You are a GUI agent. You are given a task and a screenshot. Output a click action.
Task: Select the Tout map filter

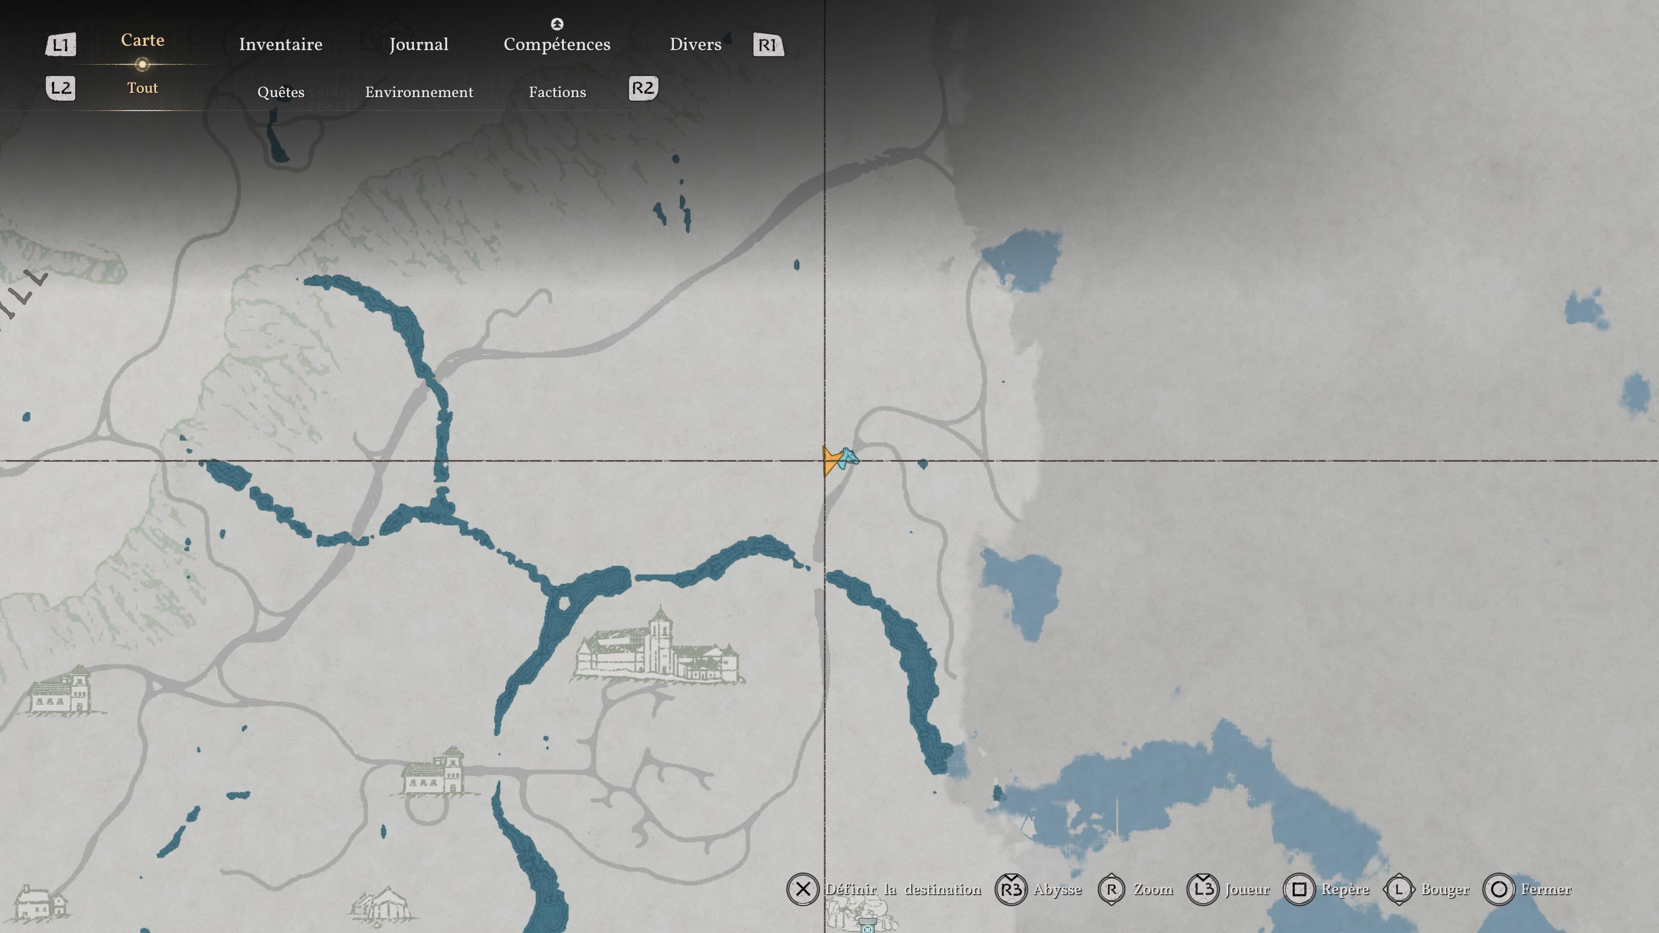pyautogui.click(x=142, y=88)
